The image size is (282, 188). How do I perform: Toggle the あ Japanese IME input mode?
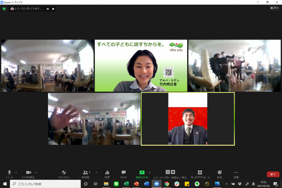(x=253, y=184)
